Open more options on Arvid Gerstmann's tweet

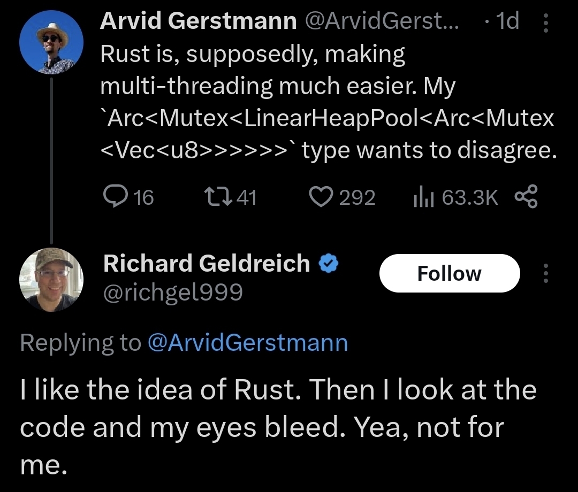click(545, 22)
